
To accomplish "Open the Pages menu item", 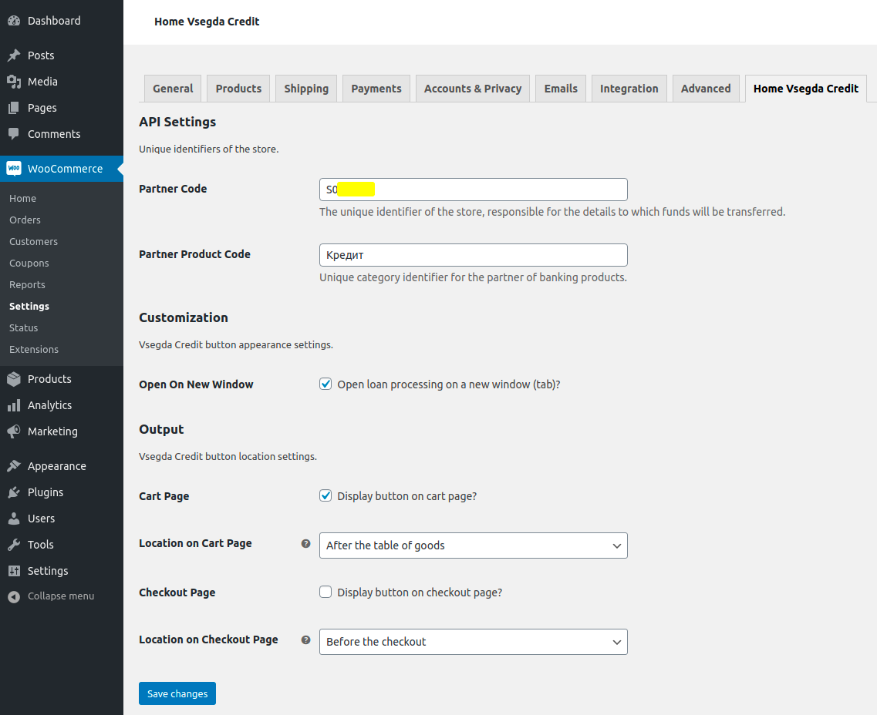I will pos(62,108).
